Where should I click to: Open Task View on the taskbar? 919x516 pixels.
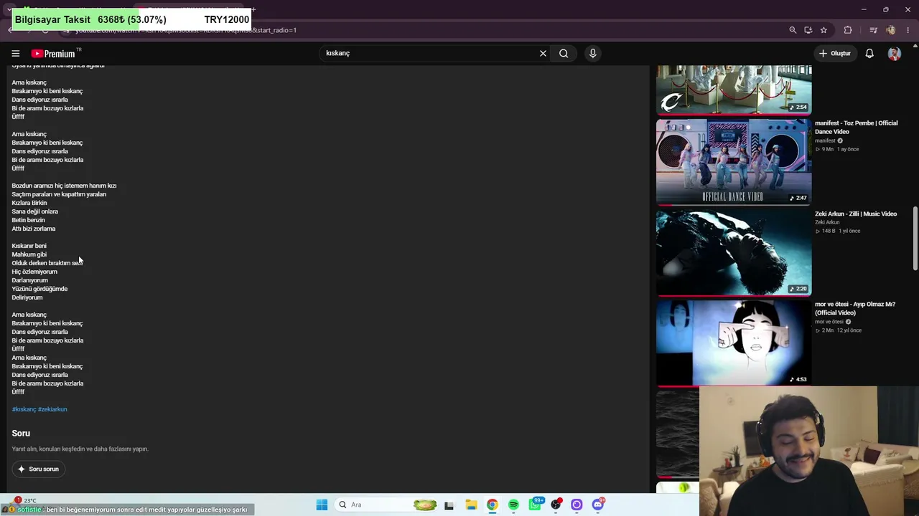[449, 505]
